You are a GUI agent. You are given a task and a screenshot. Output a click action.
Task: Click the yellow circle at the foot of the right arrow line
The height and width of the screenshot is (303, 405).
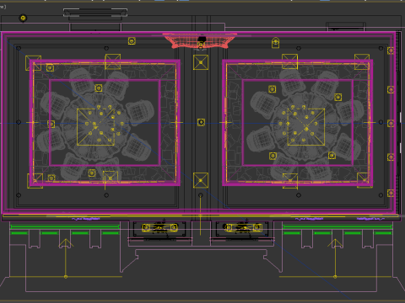[335, 277]
